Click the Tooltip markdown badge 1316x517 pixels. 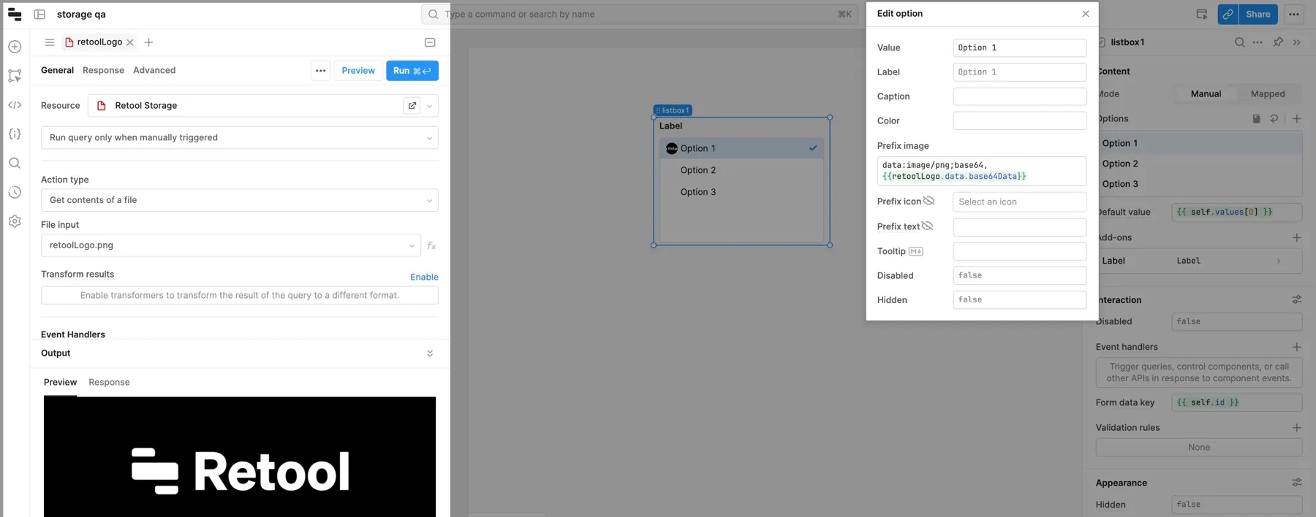(x=915, y=251)
